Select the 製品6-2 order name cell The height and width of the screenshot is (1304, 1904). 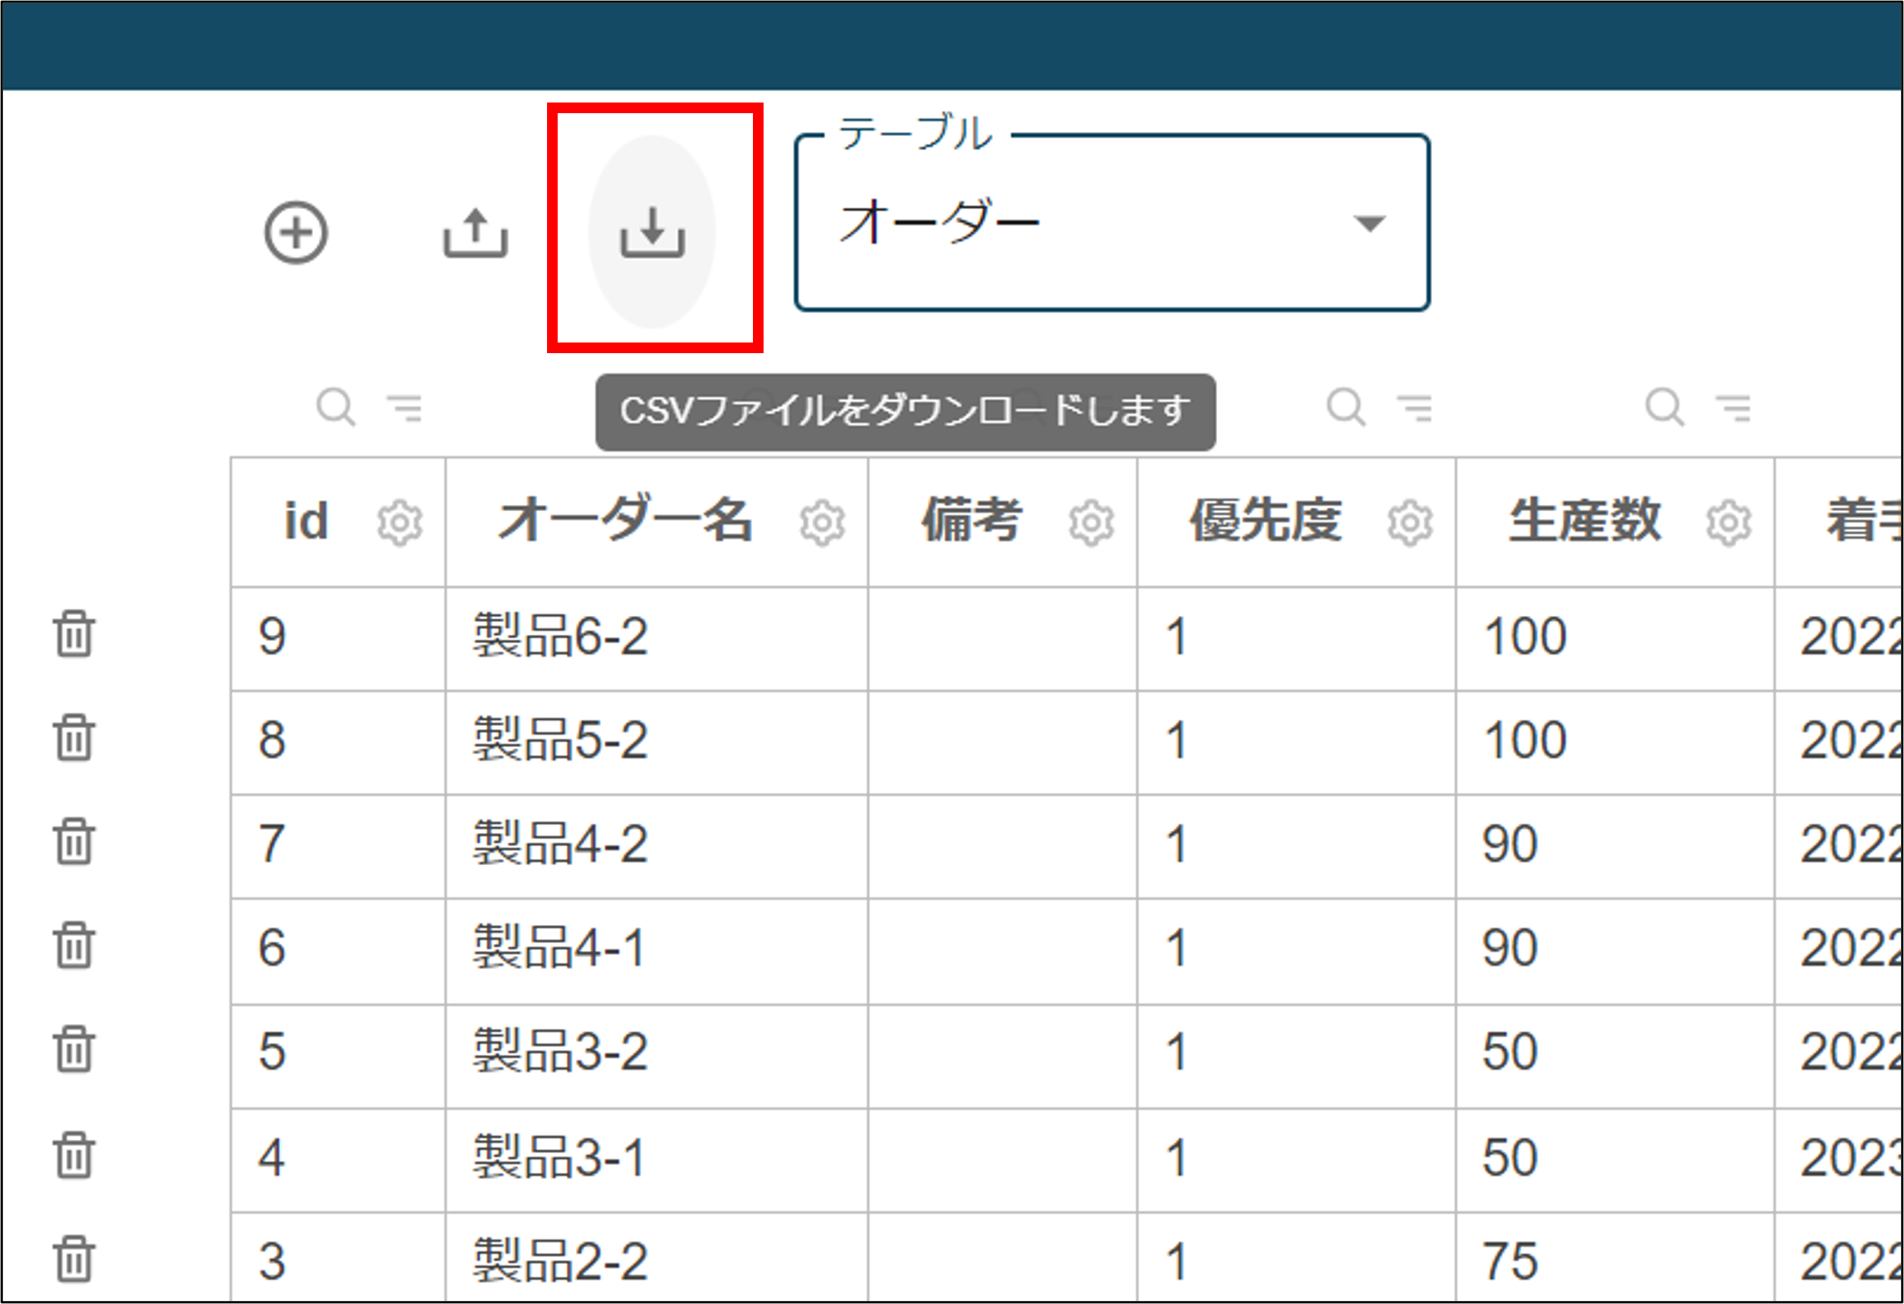pos(656,638)
